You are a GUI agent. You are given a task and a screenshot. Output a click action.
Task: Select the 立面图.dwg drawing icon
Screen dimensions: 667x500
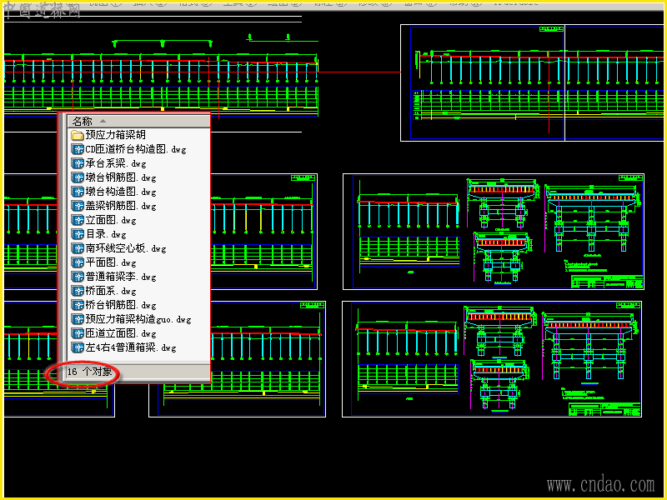tap(77, 220)
